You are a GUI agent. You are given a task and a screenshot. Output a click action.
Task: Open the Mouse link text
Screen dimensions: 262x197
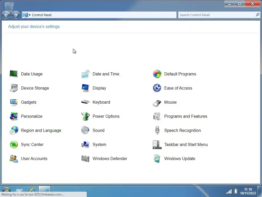[x=170, y=102]
